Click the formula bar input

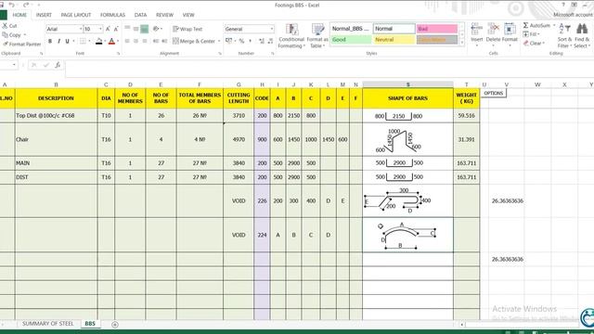tap(329, 68)
